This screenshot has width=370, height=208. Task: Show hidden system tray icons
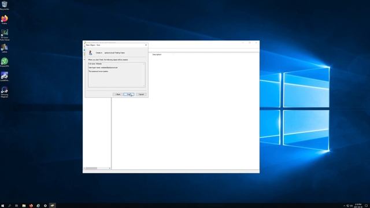(x=345, y=206)
